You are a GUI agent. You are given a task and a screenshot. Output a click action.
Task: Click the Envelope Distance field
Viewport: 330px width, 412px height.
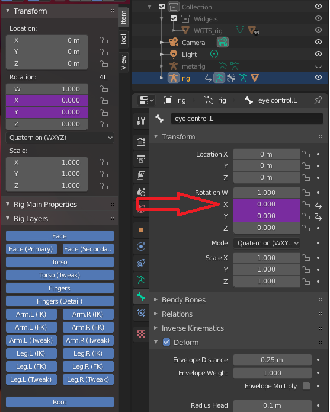273,360
